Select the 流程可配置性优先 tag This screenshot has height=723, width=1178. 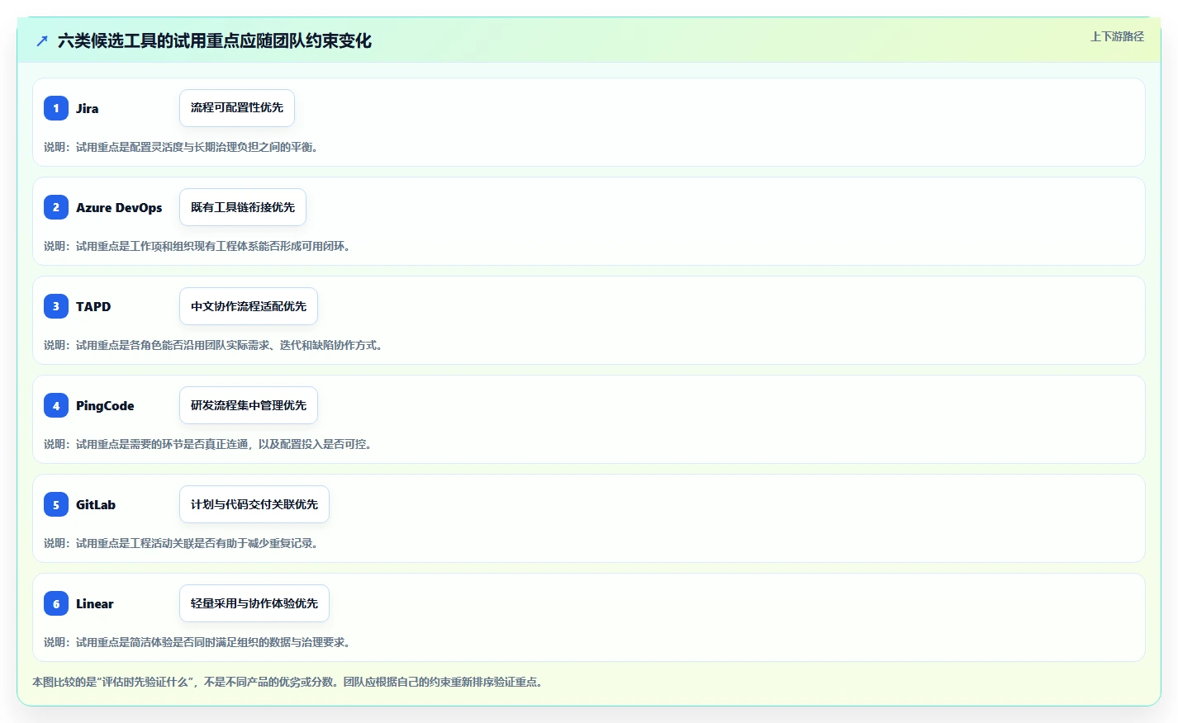coord(237,108)
